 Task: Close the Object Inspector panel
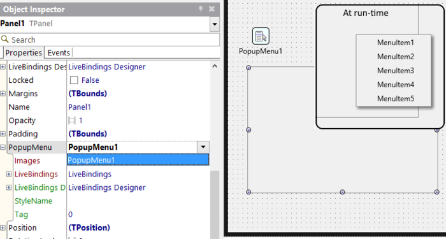point(212,9)
